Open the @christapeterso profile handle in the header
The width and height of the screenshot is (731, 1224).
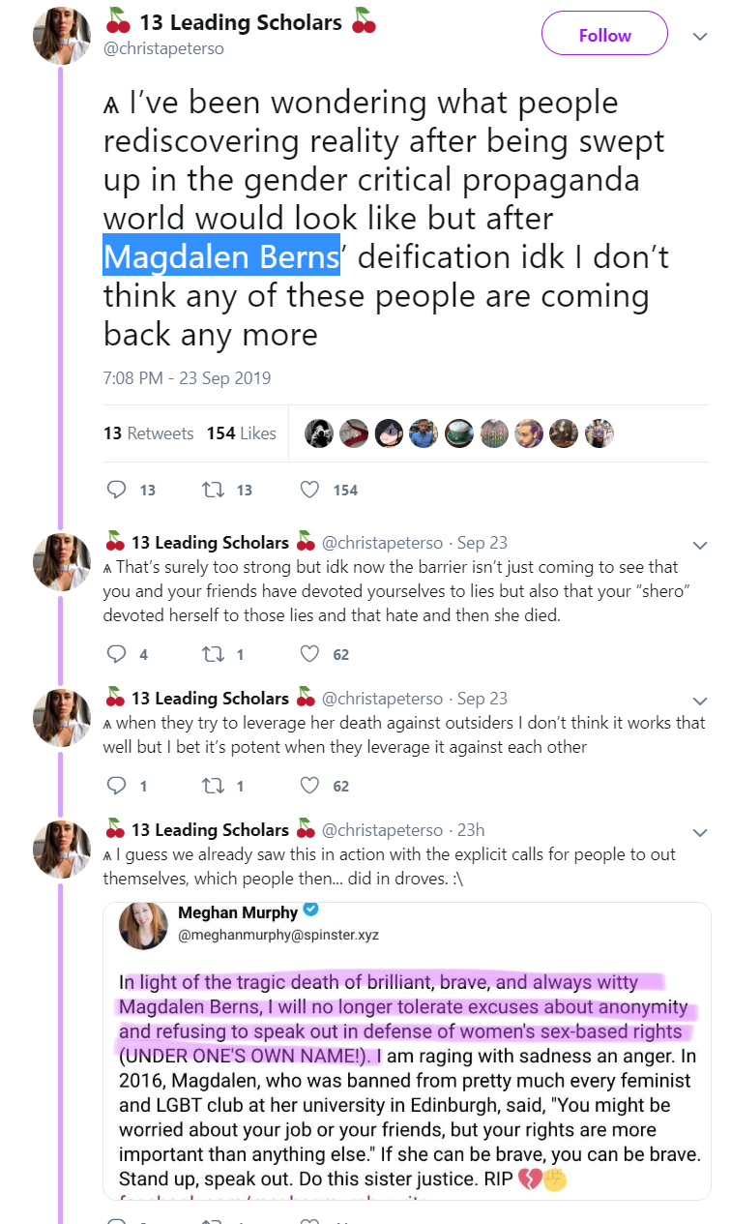click(163, 48)
